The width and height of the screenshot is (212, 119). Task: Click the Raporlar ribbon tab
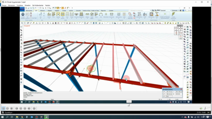pos(103,11)
